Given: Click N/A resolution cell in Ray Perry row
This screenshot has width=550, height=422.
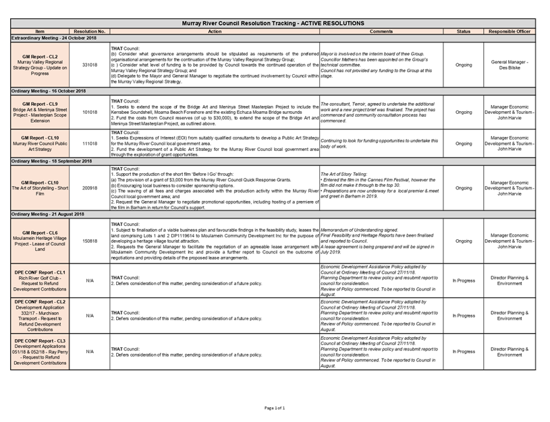Looking at the screenshot, I should [x=90, y=351].
